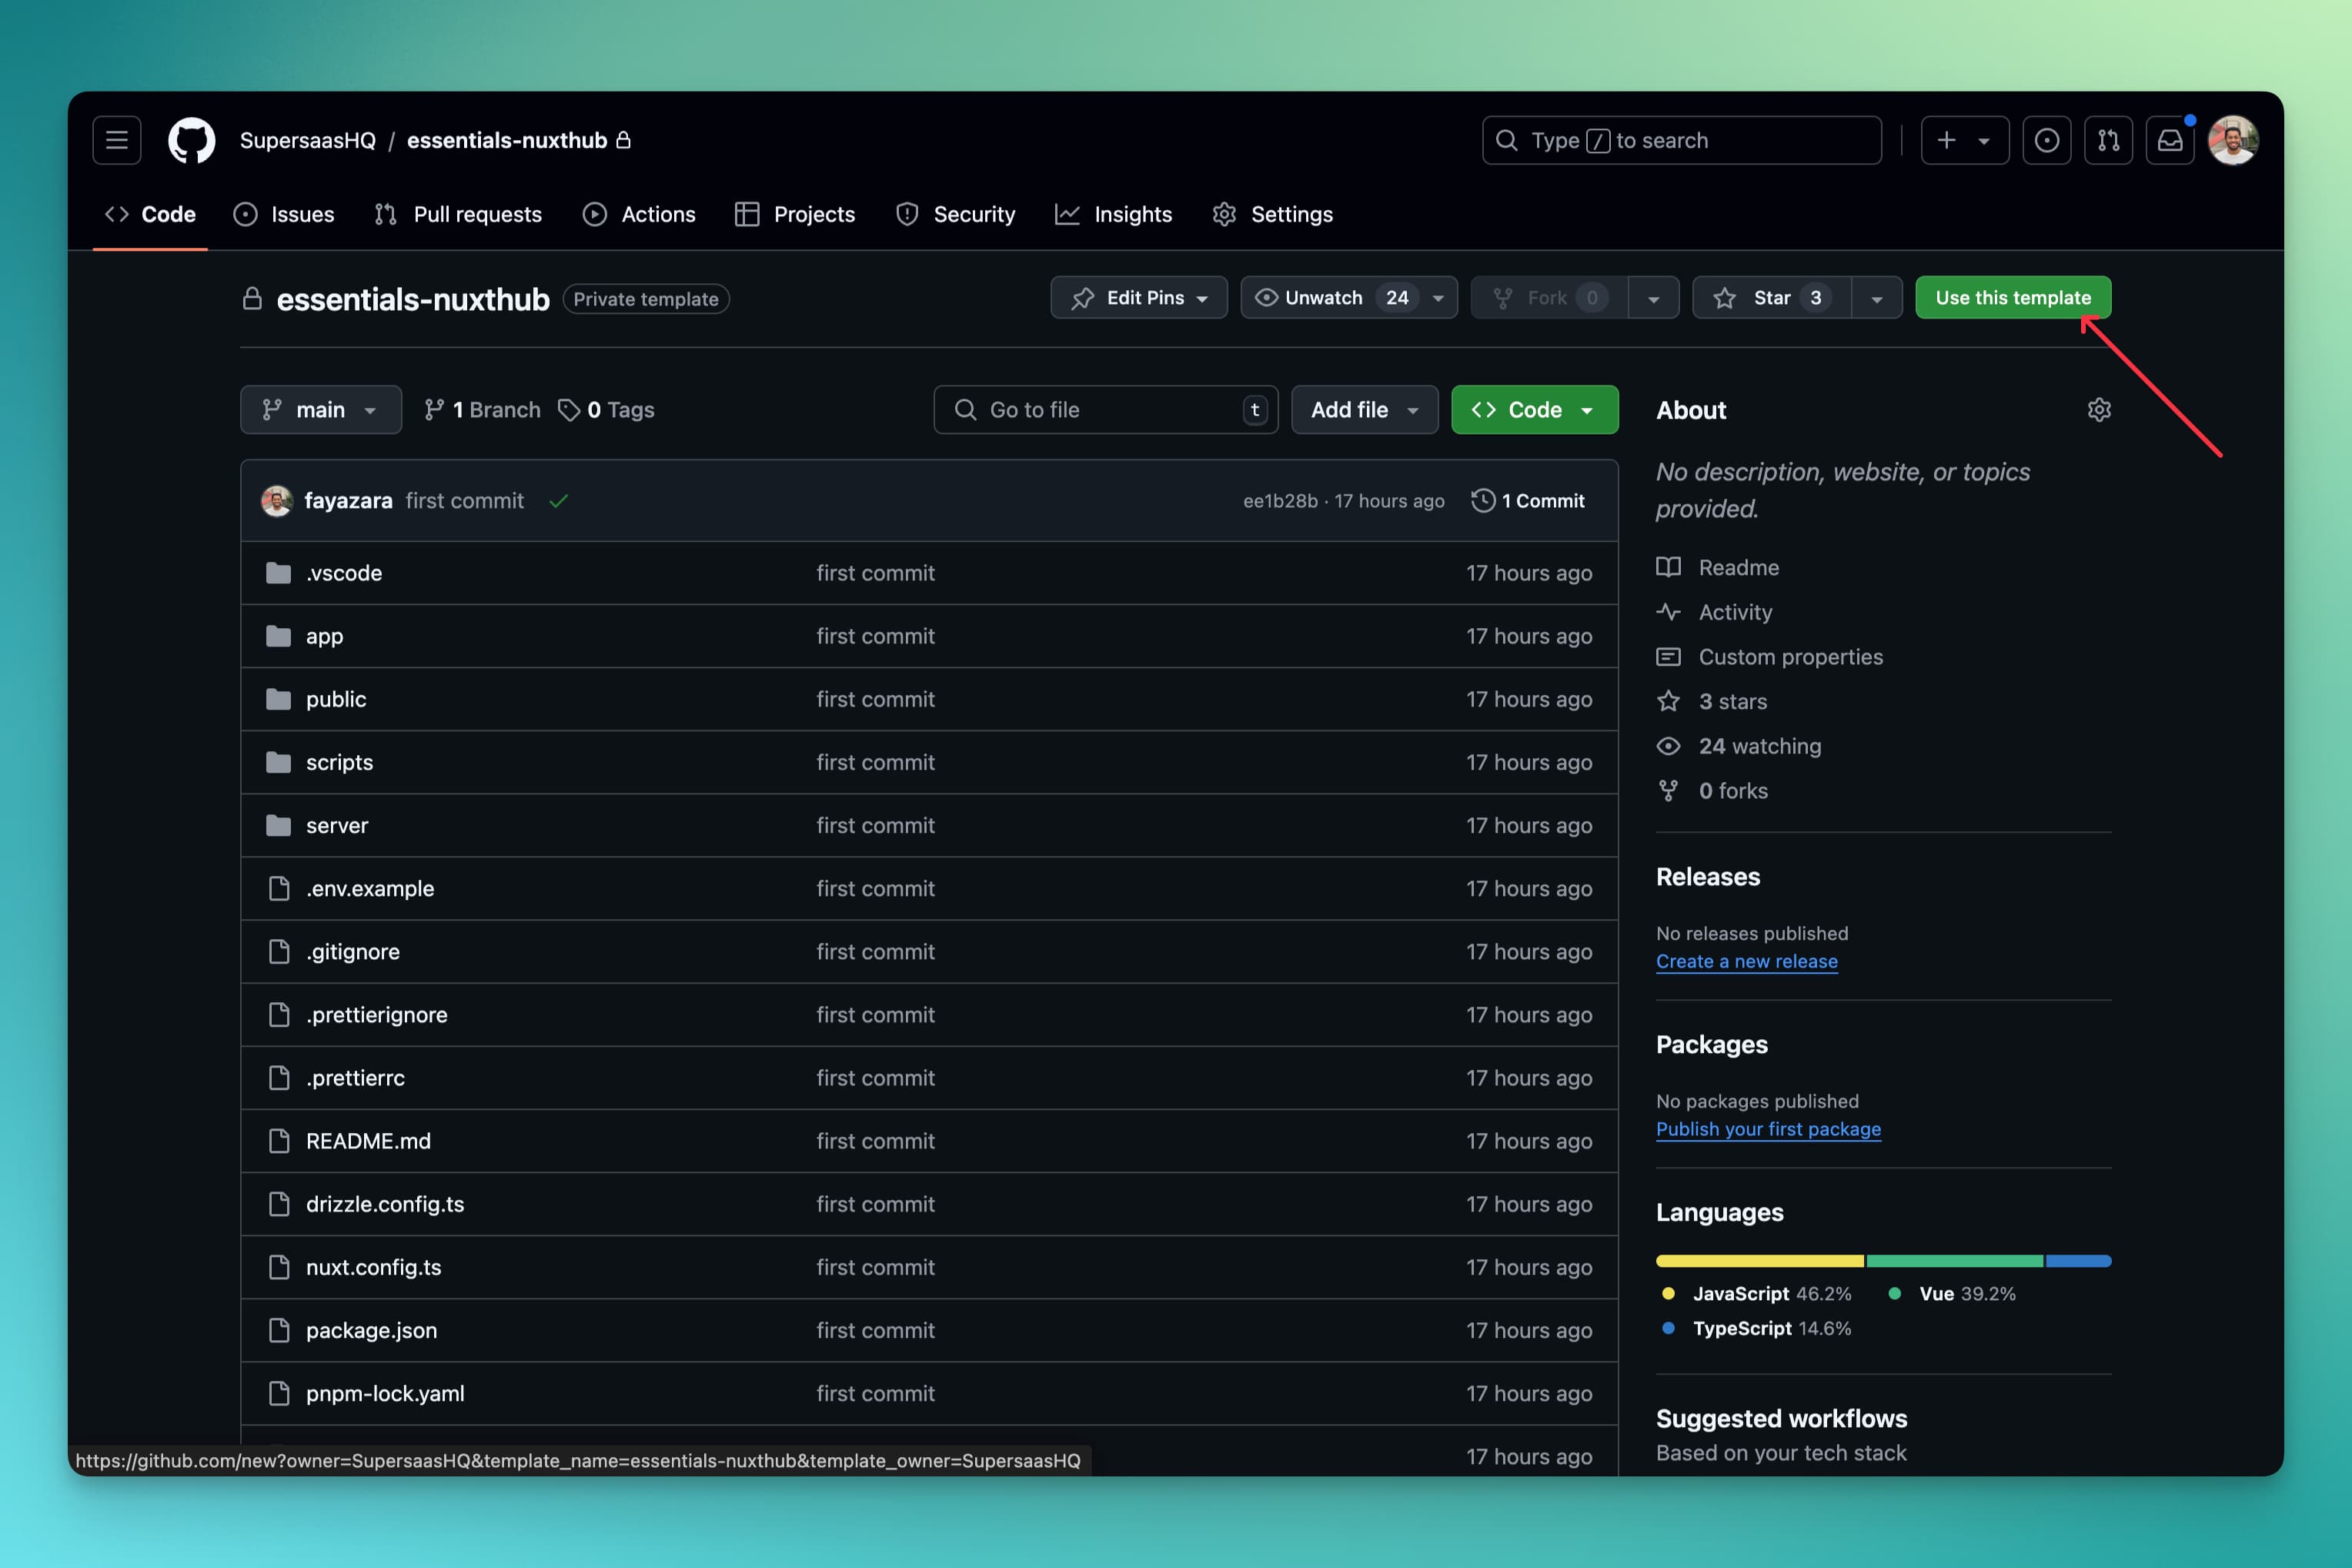
Task: Click the green commit status checkmark
Action: click(559, 501)
